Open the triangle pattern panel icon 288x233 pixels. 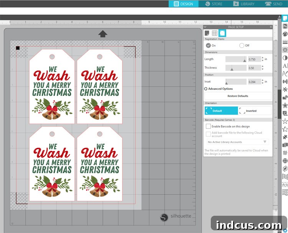[x=285, y=192]
